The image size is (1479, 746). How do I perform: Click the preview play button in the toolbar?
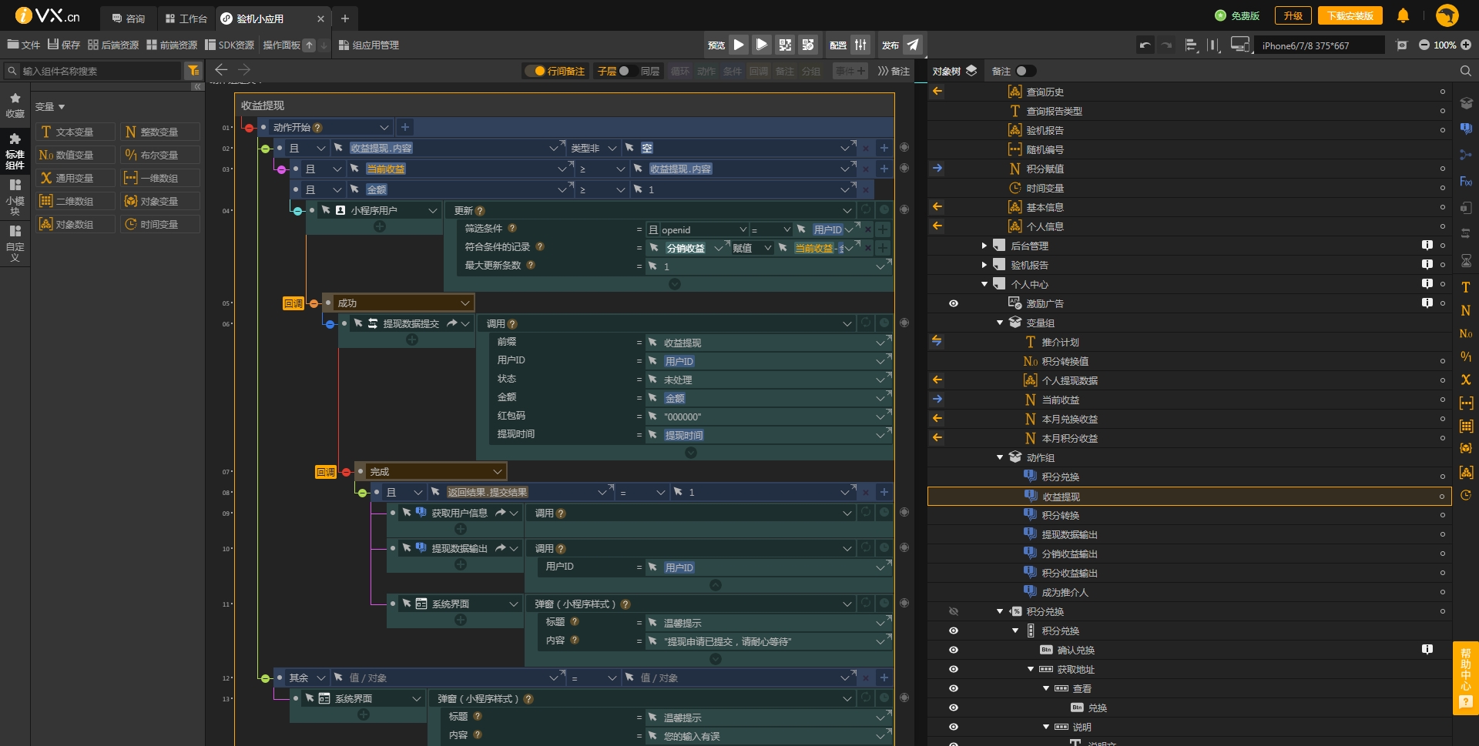click(x=739, y=45)
